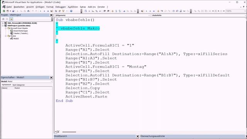This screenshot has width=247, height=139.
Task: Click the highlighted 'vbabefehle Makro' comment
Action: click(80, 28)
